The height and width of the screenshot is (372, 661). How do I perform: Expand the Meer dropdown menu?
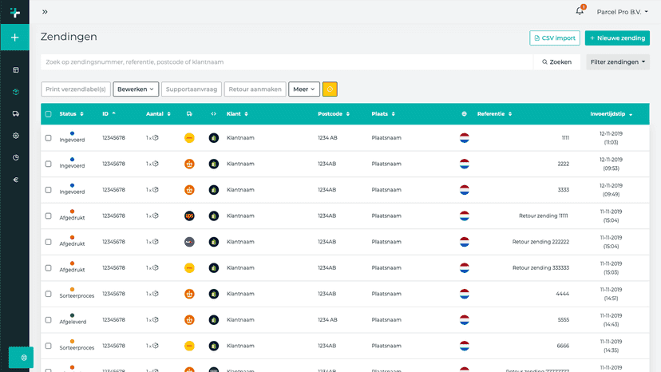coord(304,89)
